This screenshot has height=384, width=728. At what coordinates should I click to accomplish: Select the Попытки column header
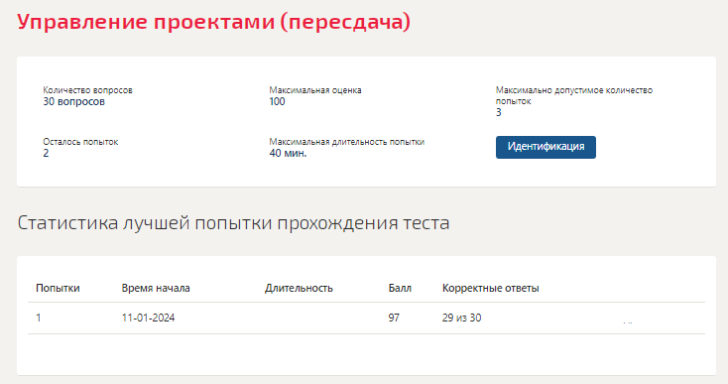58,288
